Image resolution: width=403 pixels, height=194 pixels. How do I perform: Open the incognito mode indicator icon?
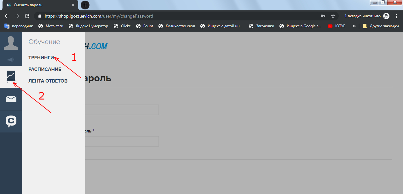point(386,16)
